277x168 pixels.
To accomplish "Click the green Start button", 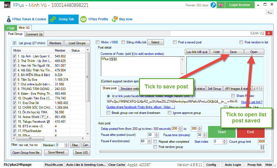I will pos(222,132).
